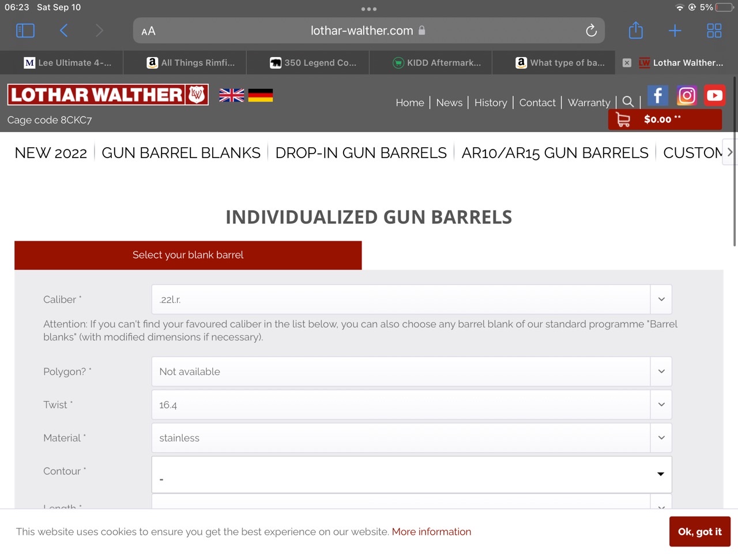The height and width of the screenshot is (554, 738).
Task: Tap the Safari share icon
Action: [x=635, y=31]
